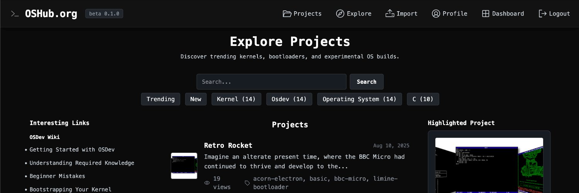Click the terminal prompt logo icon

click(15, 14)
